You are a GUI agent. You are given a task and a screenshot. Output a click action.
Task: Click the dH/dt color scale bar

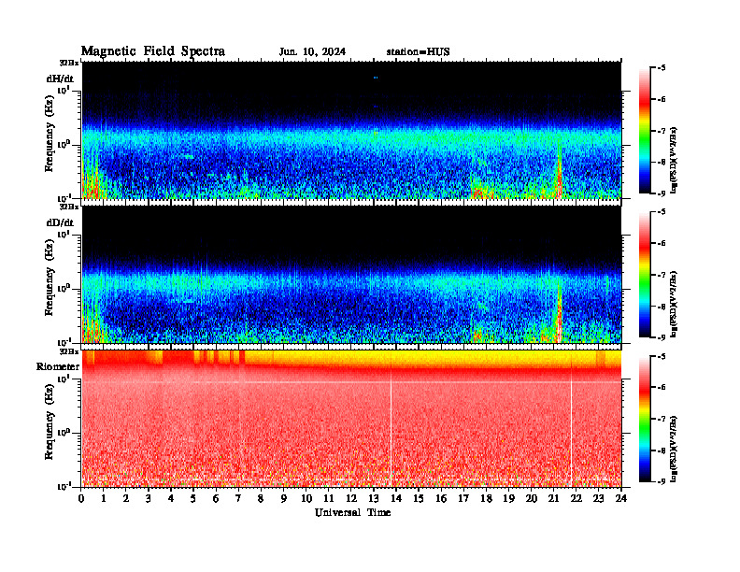click(x=644, y=131)
